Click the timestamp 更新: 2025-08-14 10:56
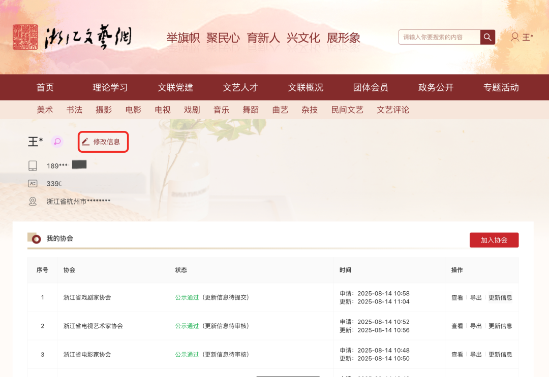This screenshot has width=549, height=377. coord(375,330)
